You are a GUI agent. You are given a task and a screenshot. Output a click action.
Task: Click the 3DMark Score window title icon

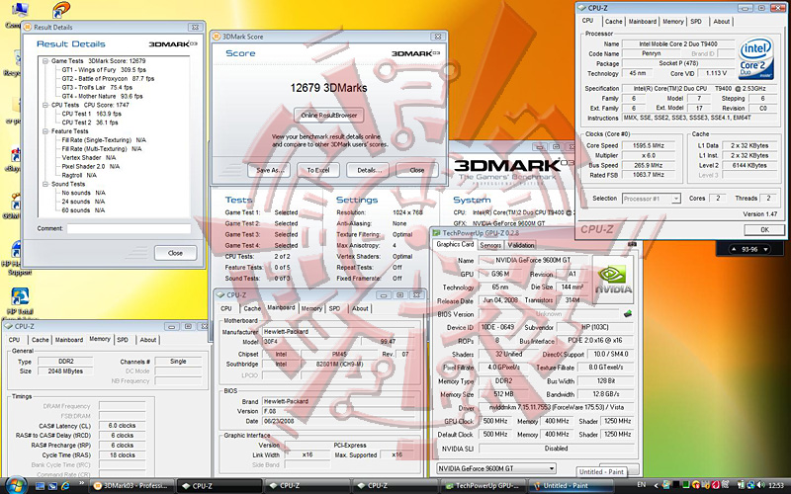click(217, 37)
